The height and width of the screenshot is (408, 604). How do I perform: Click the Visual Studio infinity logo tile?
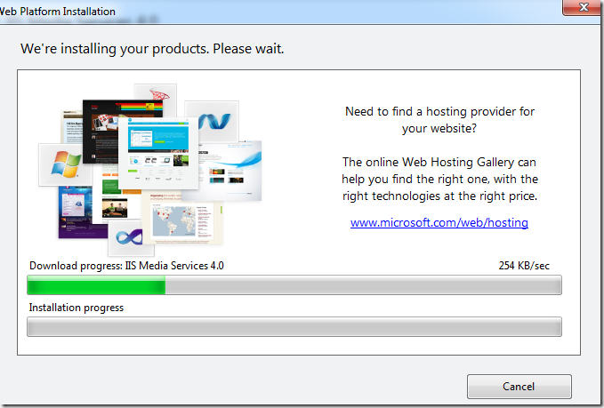point(131,238)
